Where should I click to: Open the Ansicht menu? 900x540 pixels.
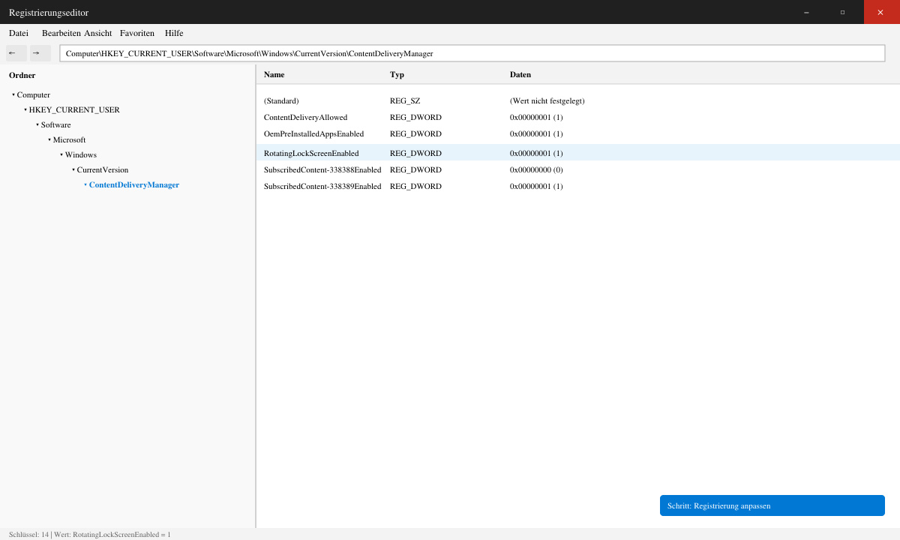point(98,33)
